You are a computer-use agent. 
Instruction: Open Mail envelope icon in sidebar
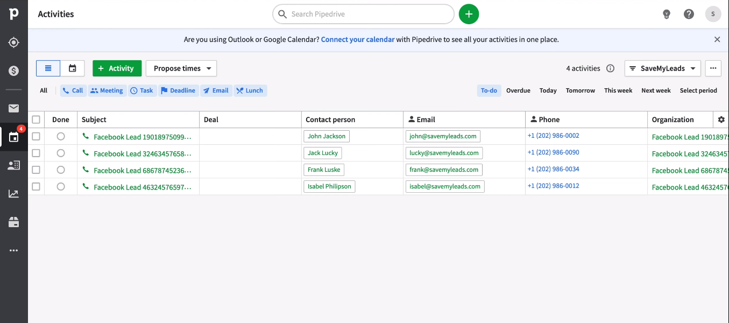(x=14, y=109)
